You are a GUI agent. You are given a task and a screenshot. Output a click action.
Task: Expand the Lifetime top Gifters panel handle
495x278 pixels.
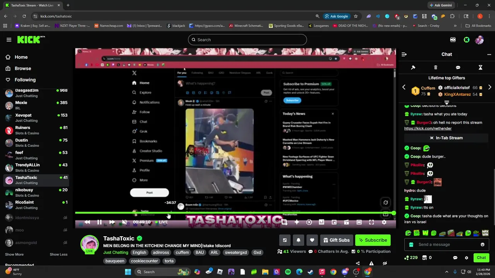(447, 103)
